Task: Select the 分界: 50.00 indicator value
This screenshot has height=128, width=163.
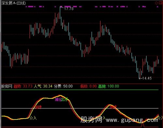Action: tap(63, 86)
